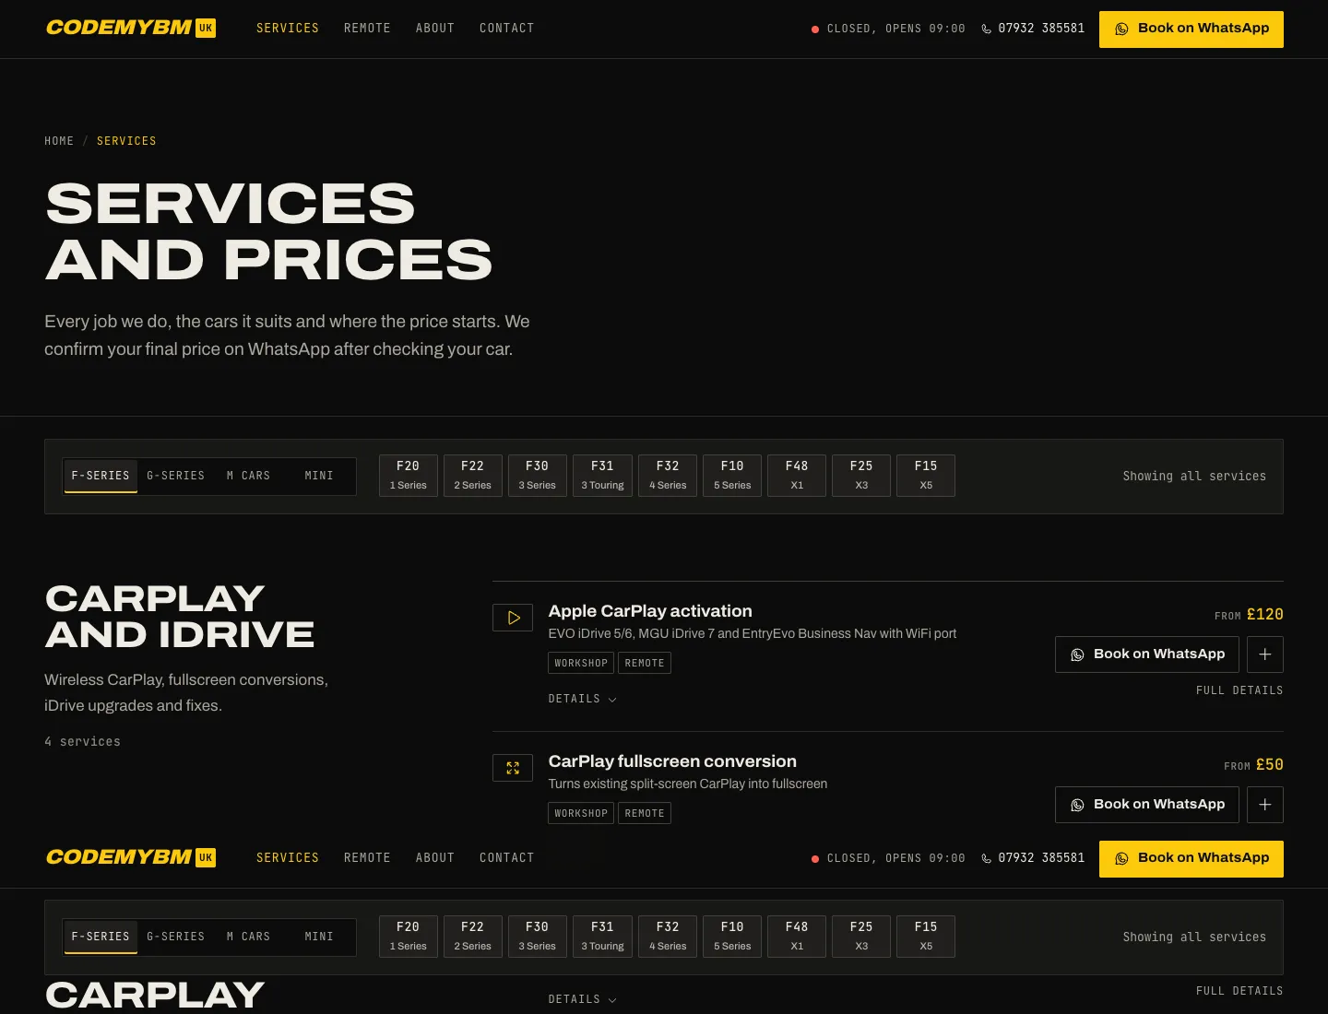This screenshot has width=1328, height=1014.
Task: Open the SERVICES link in the top header navigation
Action: pos(288,29)
